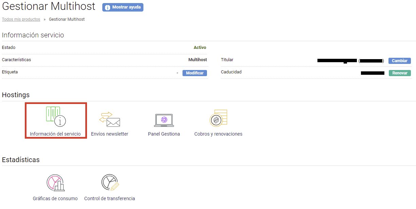The image size is (416, 209).
Task: Click the Cobros y renovaciones text label
Action: pyautogui.click(x=218, y=134)
